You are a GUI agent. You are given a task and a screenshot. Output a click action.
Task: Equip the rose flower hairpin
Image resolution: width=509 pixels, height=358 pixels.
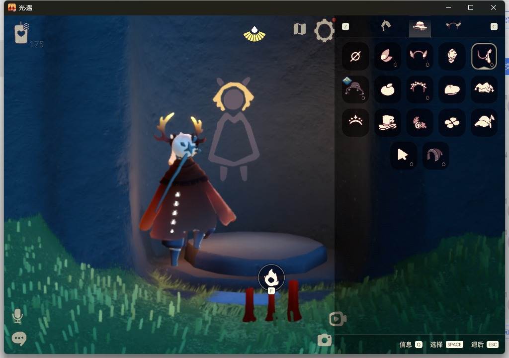click(x=420, y=122)
